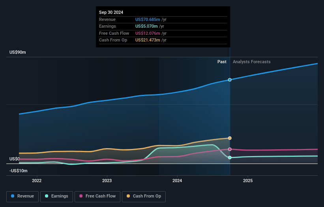This screenshot has height=207, width=324.
Task: Click the 2022 x-axis label
Action: click(37, 181)
